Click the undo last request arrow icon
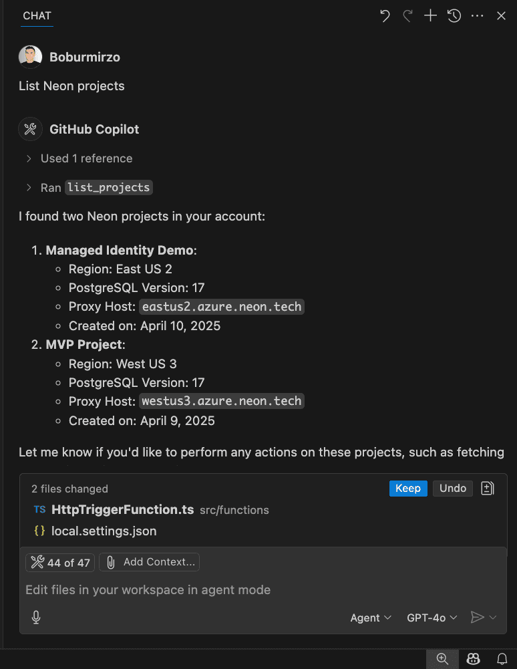Viewport: 517px width, 669px height. [x=385, y=16]
